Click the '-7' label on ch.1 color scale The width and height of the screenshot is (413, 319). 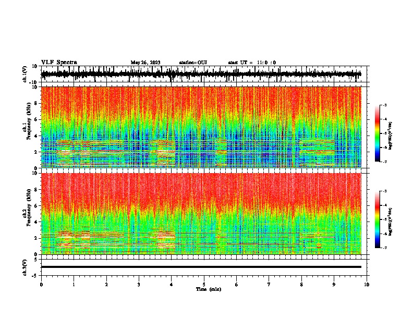tap(385, 162)
